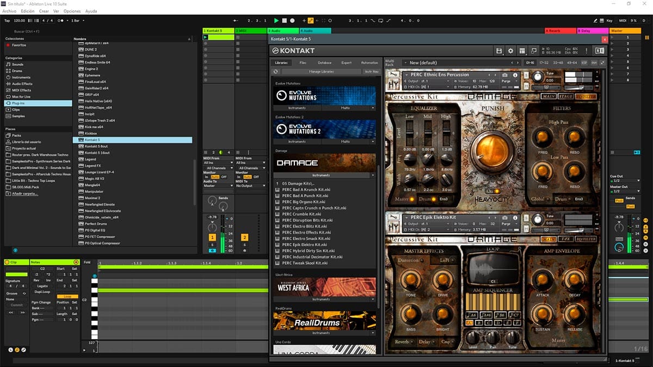The image size is (653, 367).
Task: Open STAGE page of upper Damage kit
Action: (x=566, y=96)
